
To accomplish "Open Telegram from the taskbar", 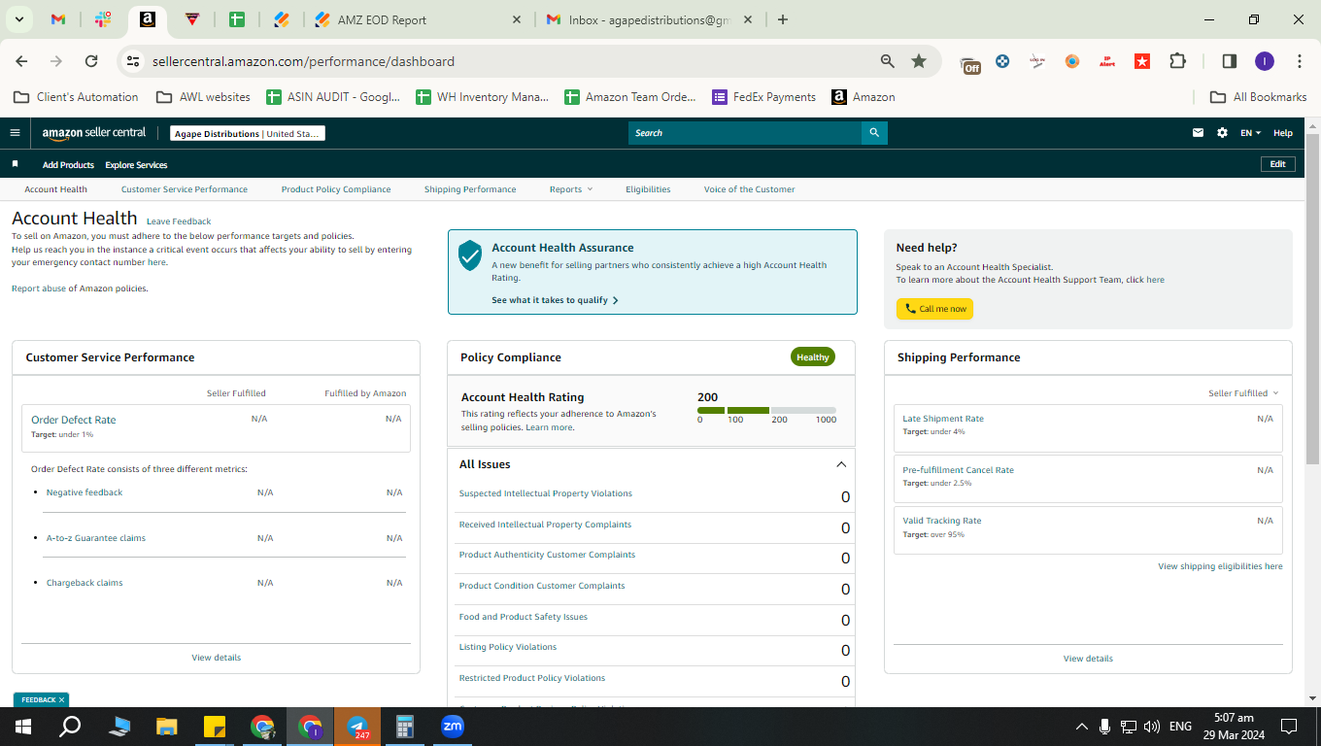I will (x=357, y=727).
